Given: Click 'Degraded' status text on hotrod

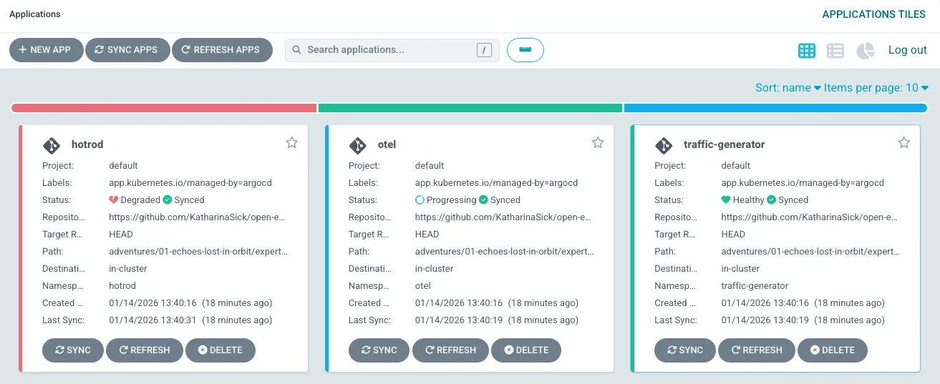Looking at the screenshot, I should [x=140, y=200].
